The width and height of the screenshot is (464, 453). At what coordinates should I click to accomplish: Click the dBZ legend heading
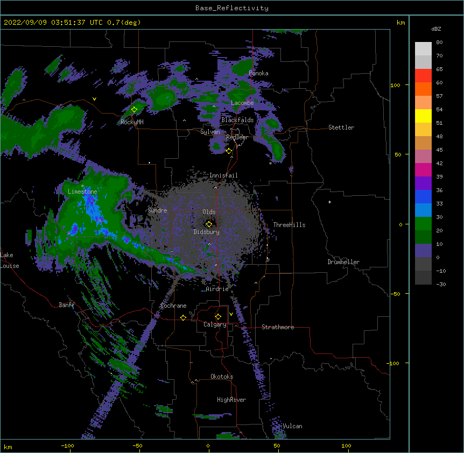(436, 29)
